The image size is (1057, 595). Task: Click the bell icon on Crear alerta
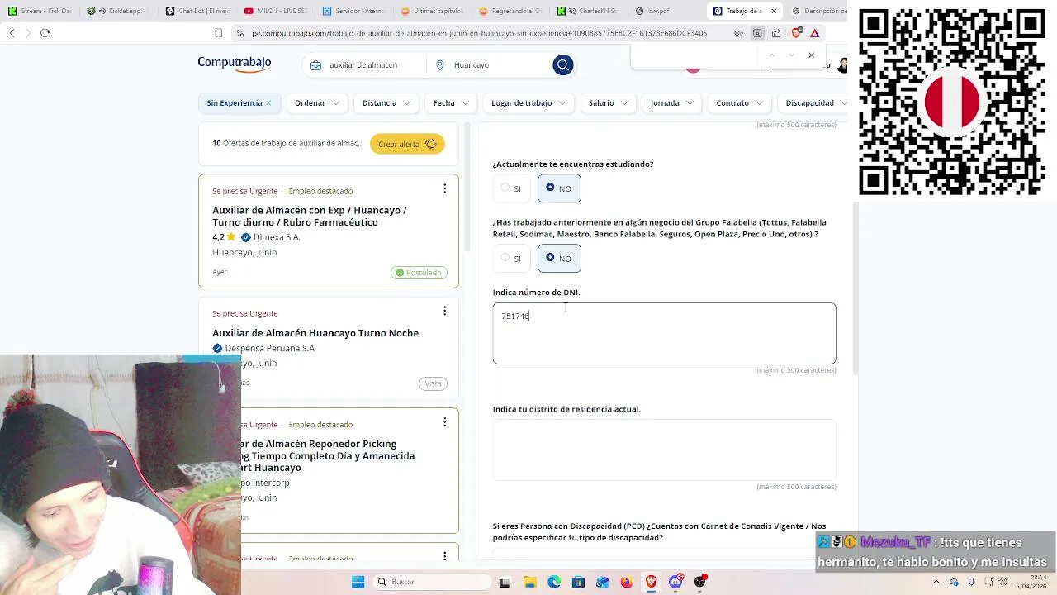tap(430, 144)
